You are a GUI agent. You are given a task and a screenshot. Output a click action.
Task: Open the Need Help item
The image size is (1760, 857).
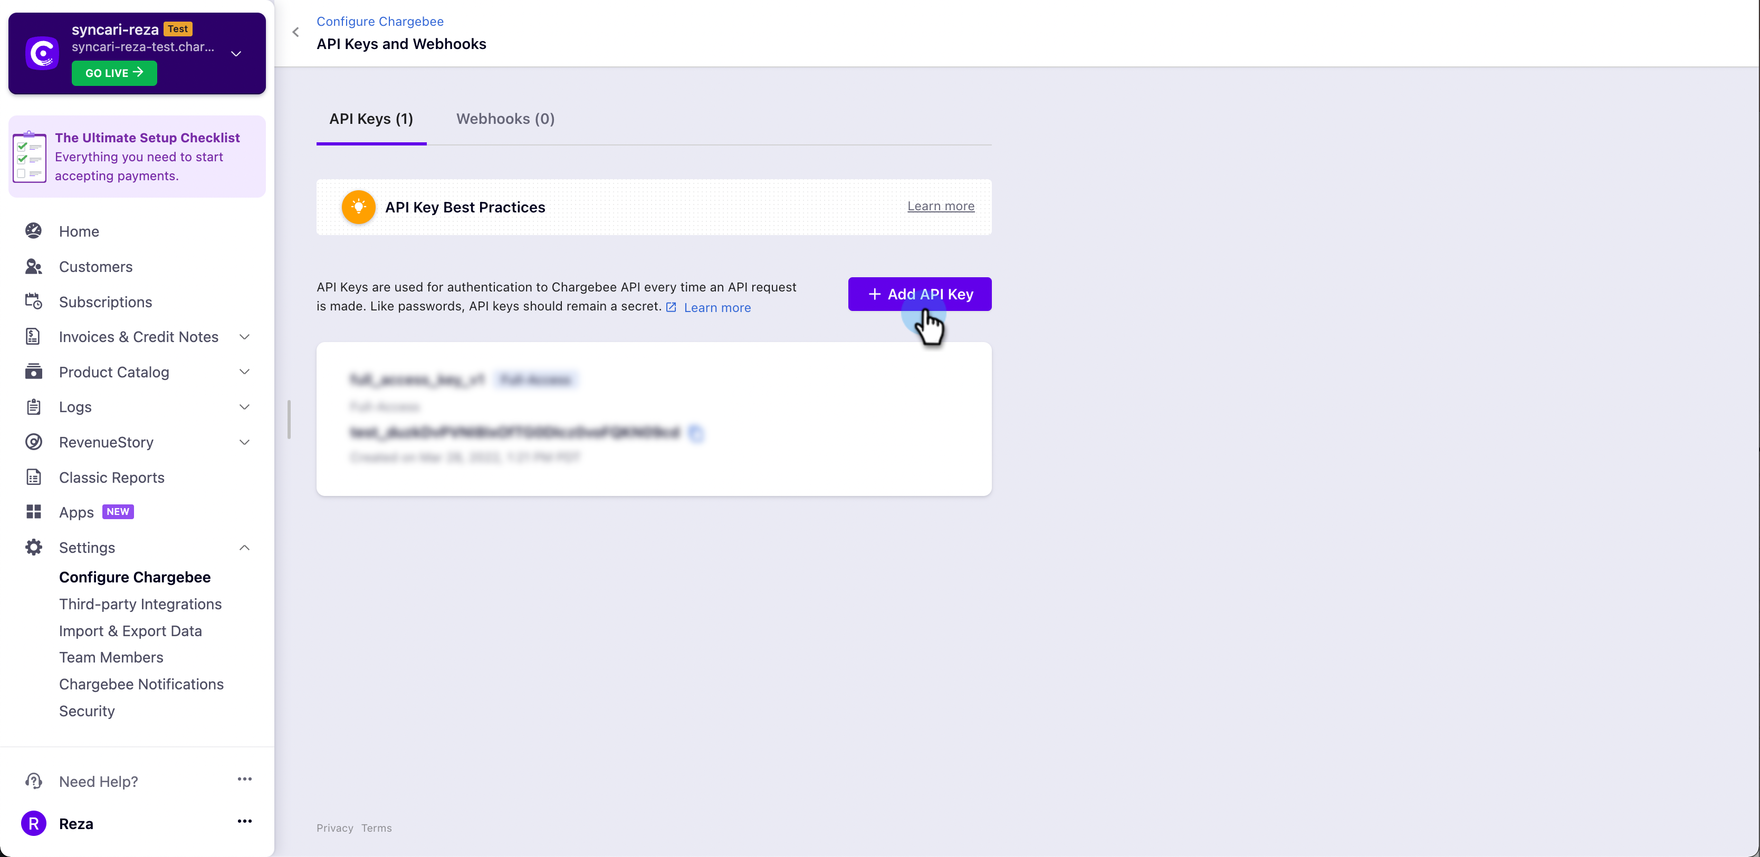[x=98, y=781]
